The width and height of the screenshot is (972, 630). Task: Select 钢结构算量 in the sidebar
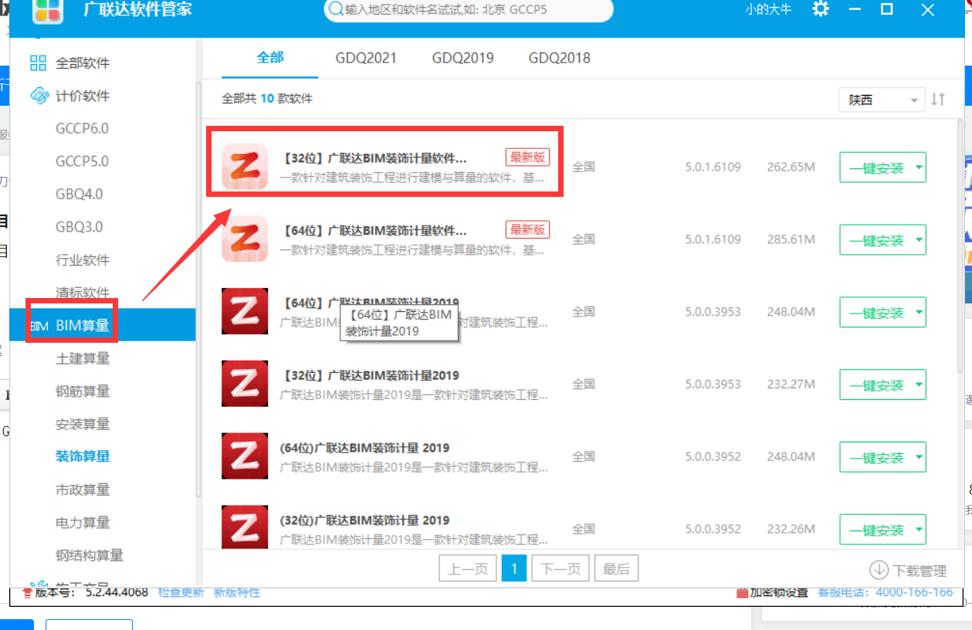(90, 555)
